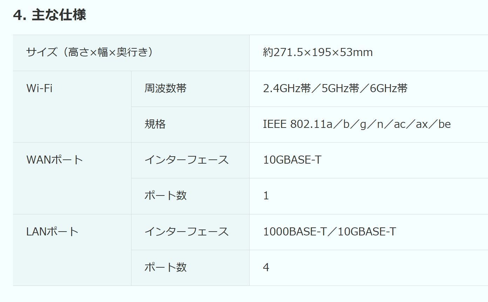Click 10GBASE-T text in LAN interface value
This screenshot has height=302, width=488.
tap(367, 231)
